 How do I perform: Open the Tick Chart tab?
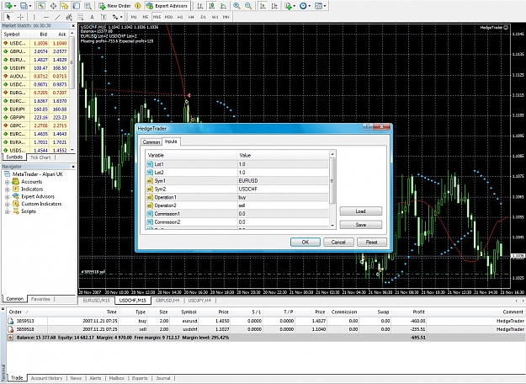[40, 157]
